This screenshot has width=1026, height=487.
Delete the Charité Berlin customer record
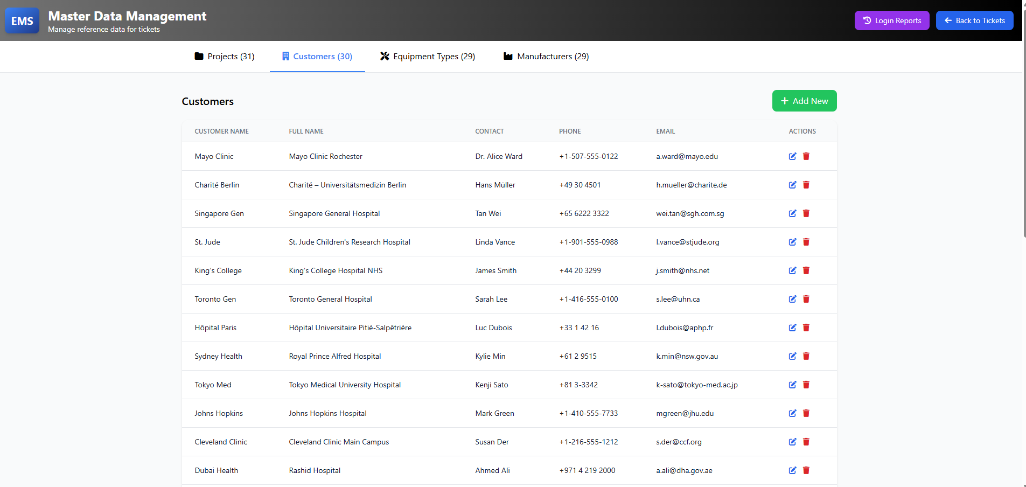(x=806, y=185)
